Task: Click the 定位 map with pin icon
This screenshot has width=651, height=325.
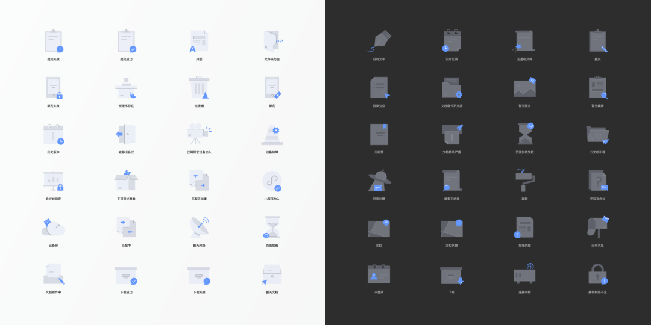Action: point(379,228)
